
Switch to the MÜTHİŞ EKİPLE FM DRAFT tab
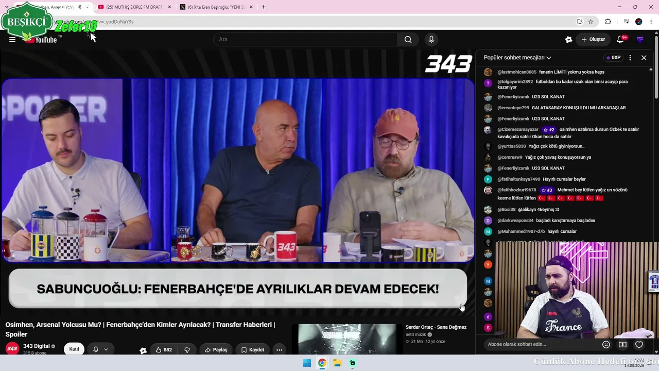(134, 7)
